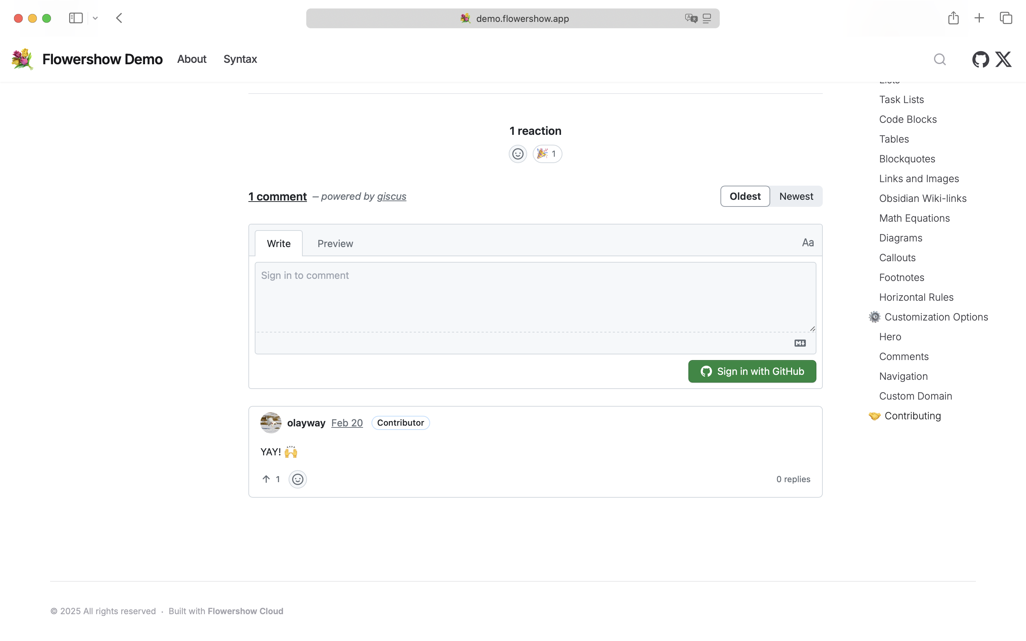Screen dimensions: 1026x641
Task: Click the party popper reaction
Action: tap(547, 154)
